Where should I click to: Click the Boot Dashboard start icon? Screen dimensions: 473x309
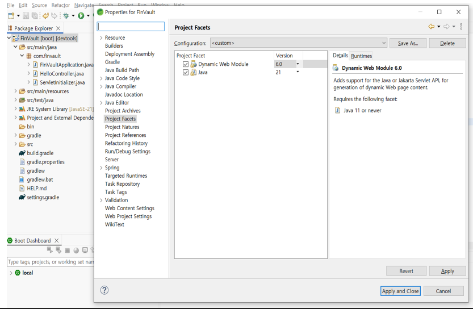point(50,250)
